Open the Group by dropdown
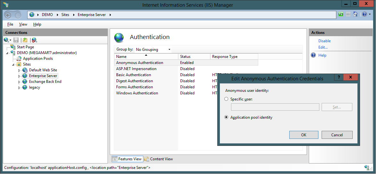The image size is (376, 175). click(x=153, y=49)
